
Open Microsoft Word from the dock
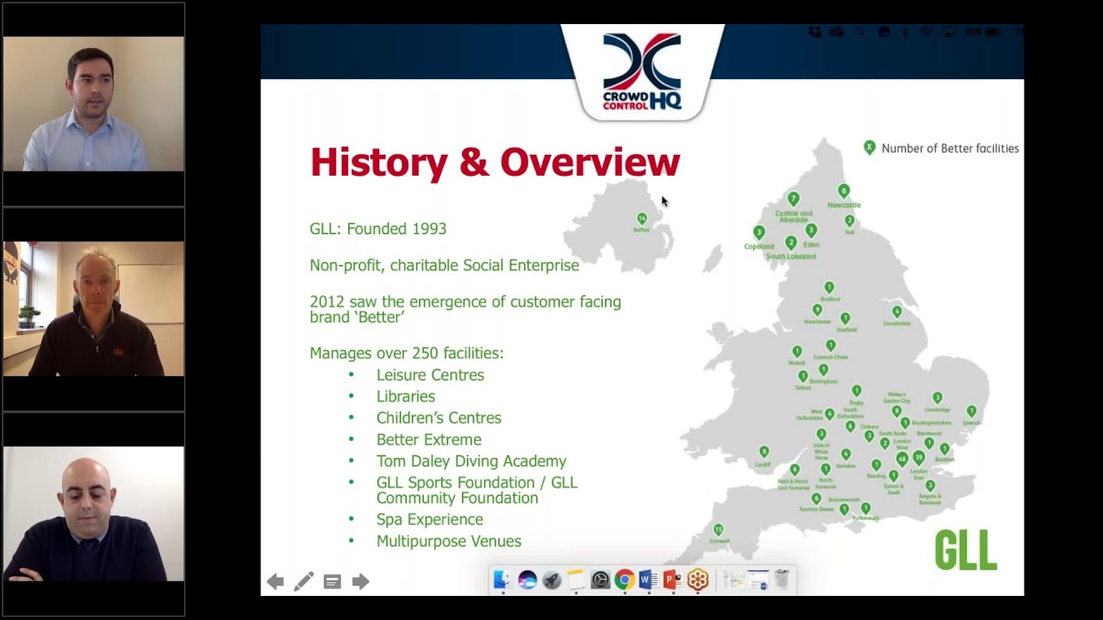[x=649, y=580]
